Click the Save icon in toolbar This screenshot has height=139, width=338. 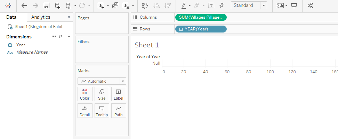(x=47, y=6)
